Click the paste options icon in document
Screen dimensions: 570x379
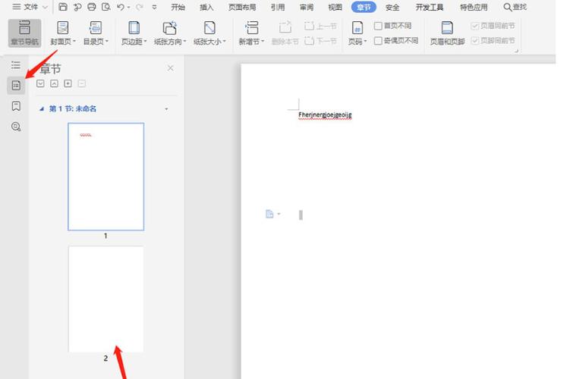pos(269,214)
